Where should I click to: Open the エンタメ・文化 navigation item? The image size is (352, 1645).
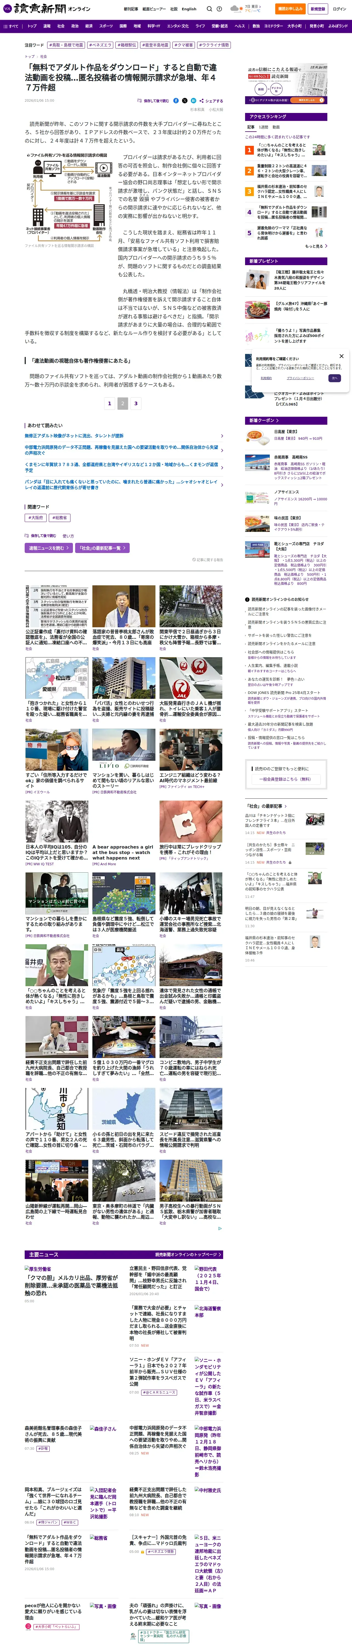[x=178, y=26]
